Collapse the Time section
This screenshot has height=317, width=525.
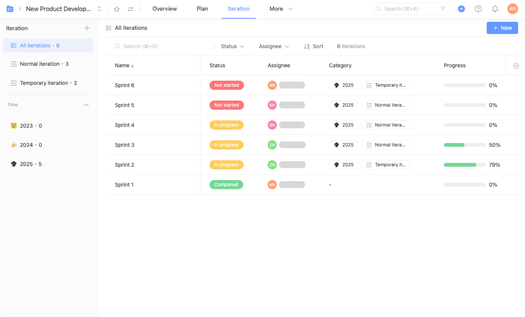coord(87,105)
